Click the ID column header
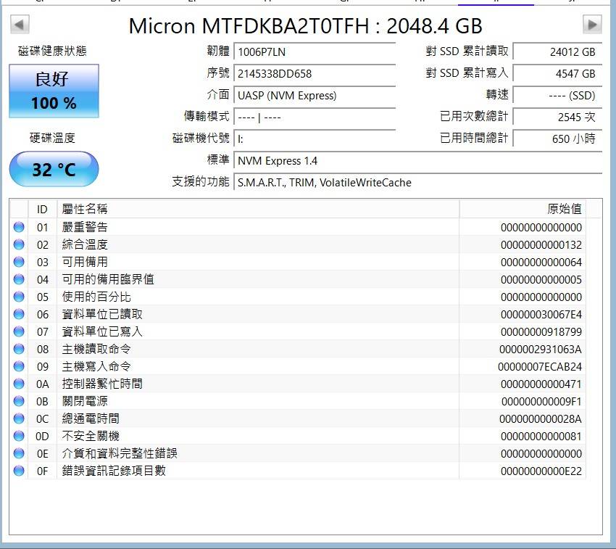616x549 pixels. pyautogui.click(x=43, y=209)
